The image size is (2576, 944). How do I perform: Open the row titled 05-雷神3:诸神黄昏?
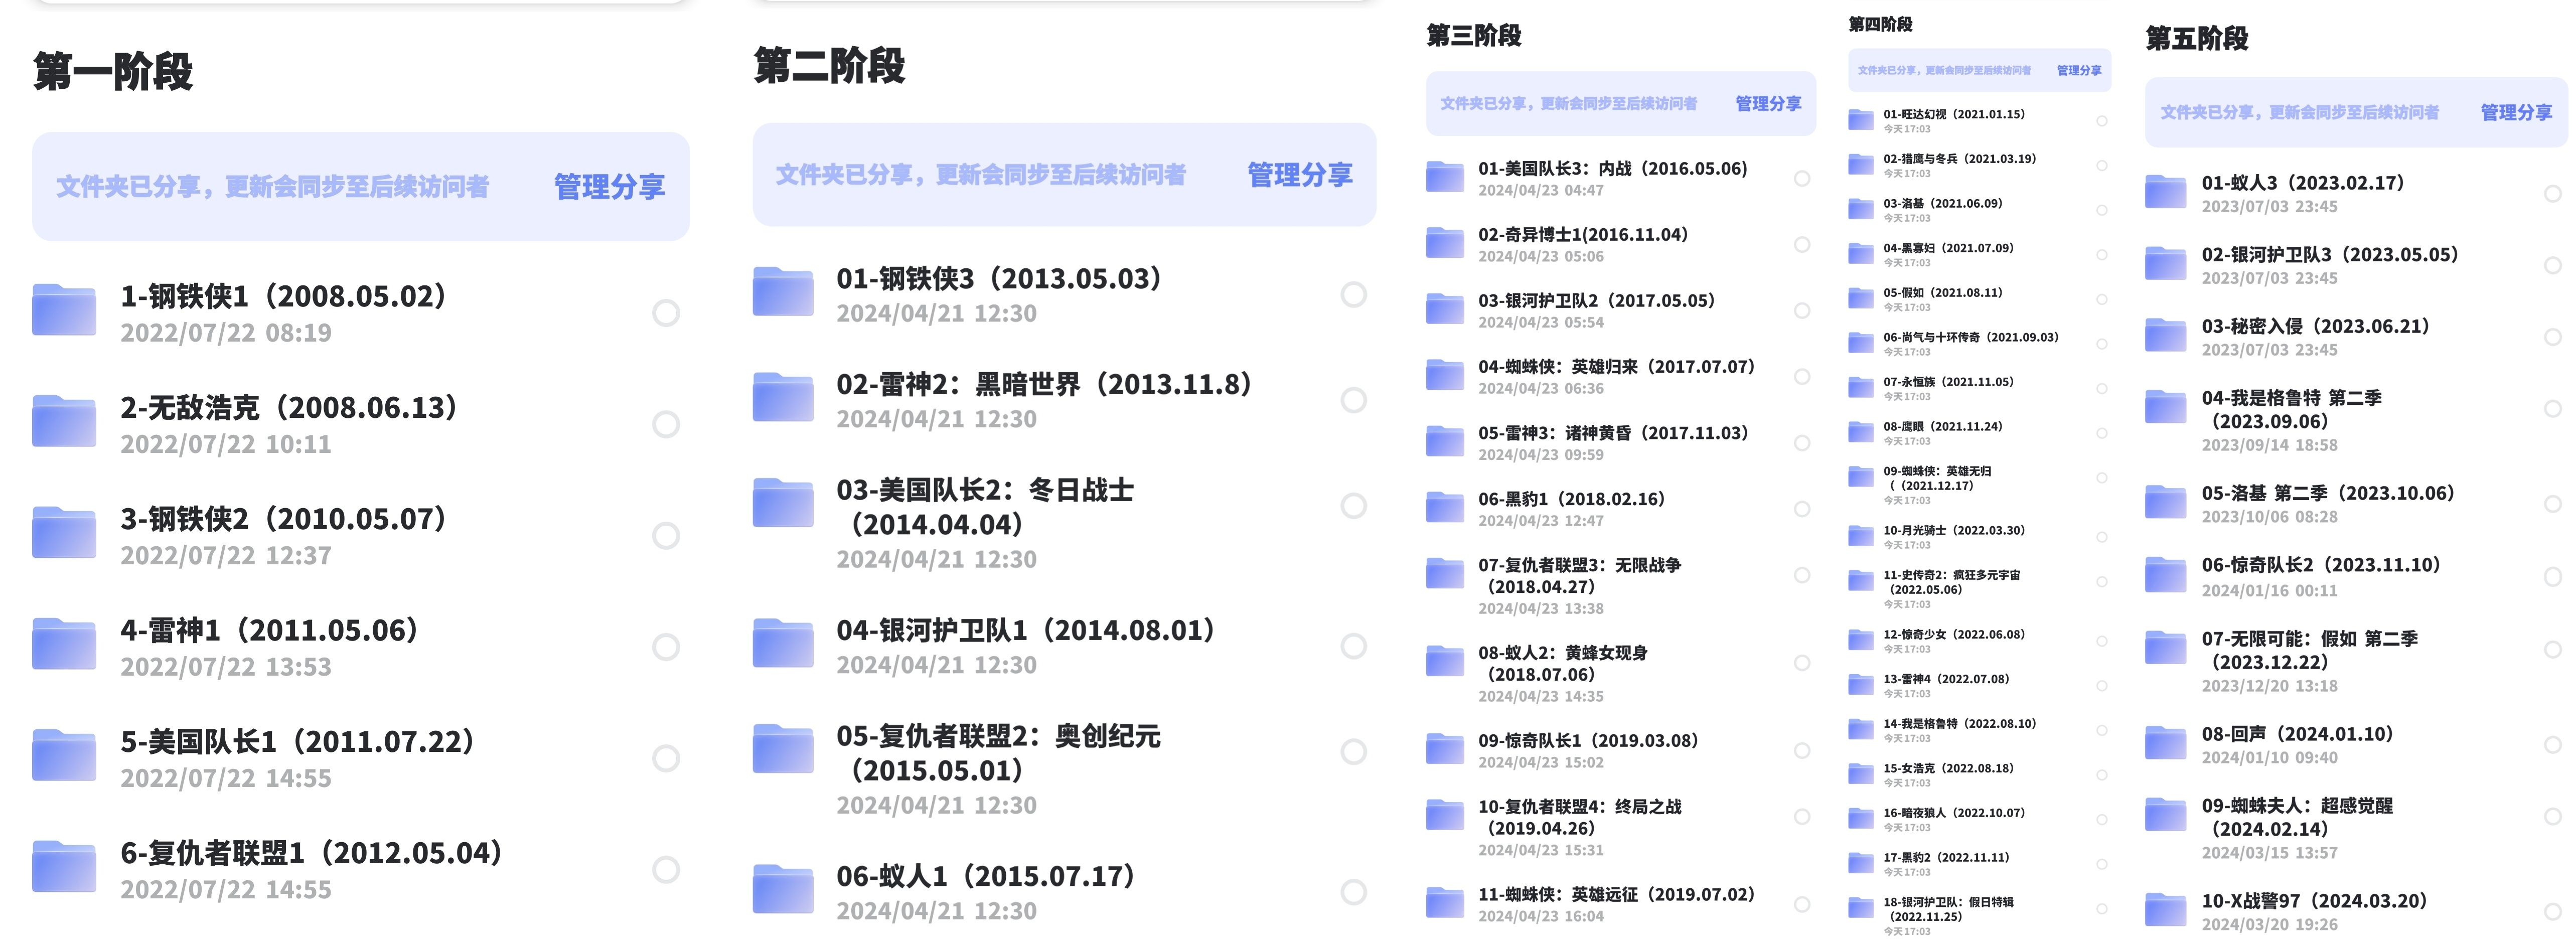(1620, 442)
